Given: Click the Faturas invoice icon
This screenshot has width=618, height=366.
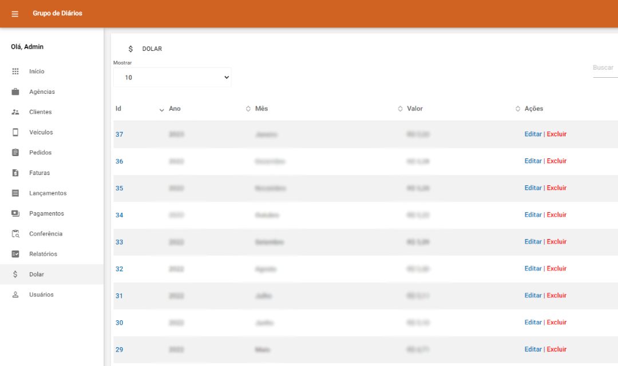Looking at the screenshot, I should tap(15, 173).
